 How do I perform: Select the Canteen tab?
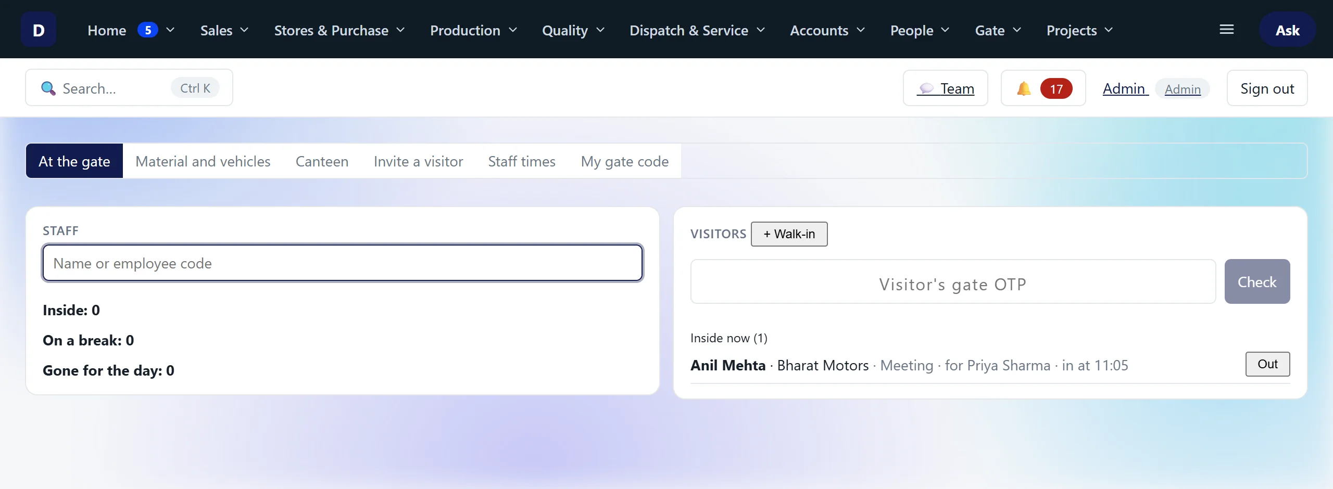click(322, 161)
